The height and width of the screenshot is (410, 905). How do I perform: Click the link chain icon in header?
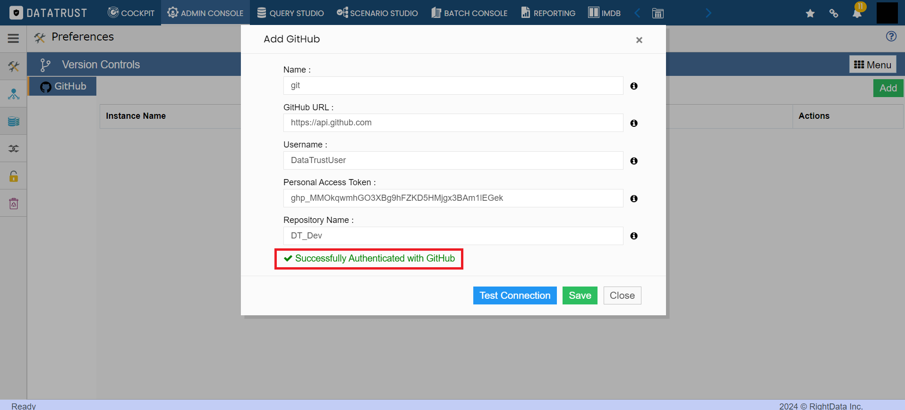(834, 13)
